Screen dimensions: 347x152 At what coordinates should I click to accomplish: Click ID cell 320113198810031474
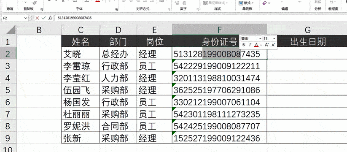[x=220, y=77]
